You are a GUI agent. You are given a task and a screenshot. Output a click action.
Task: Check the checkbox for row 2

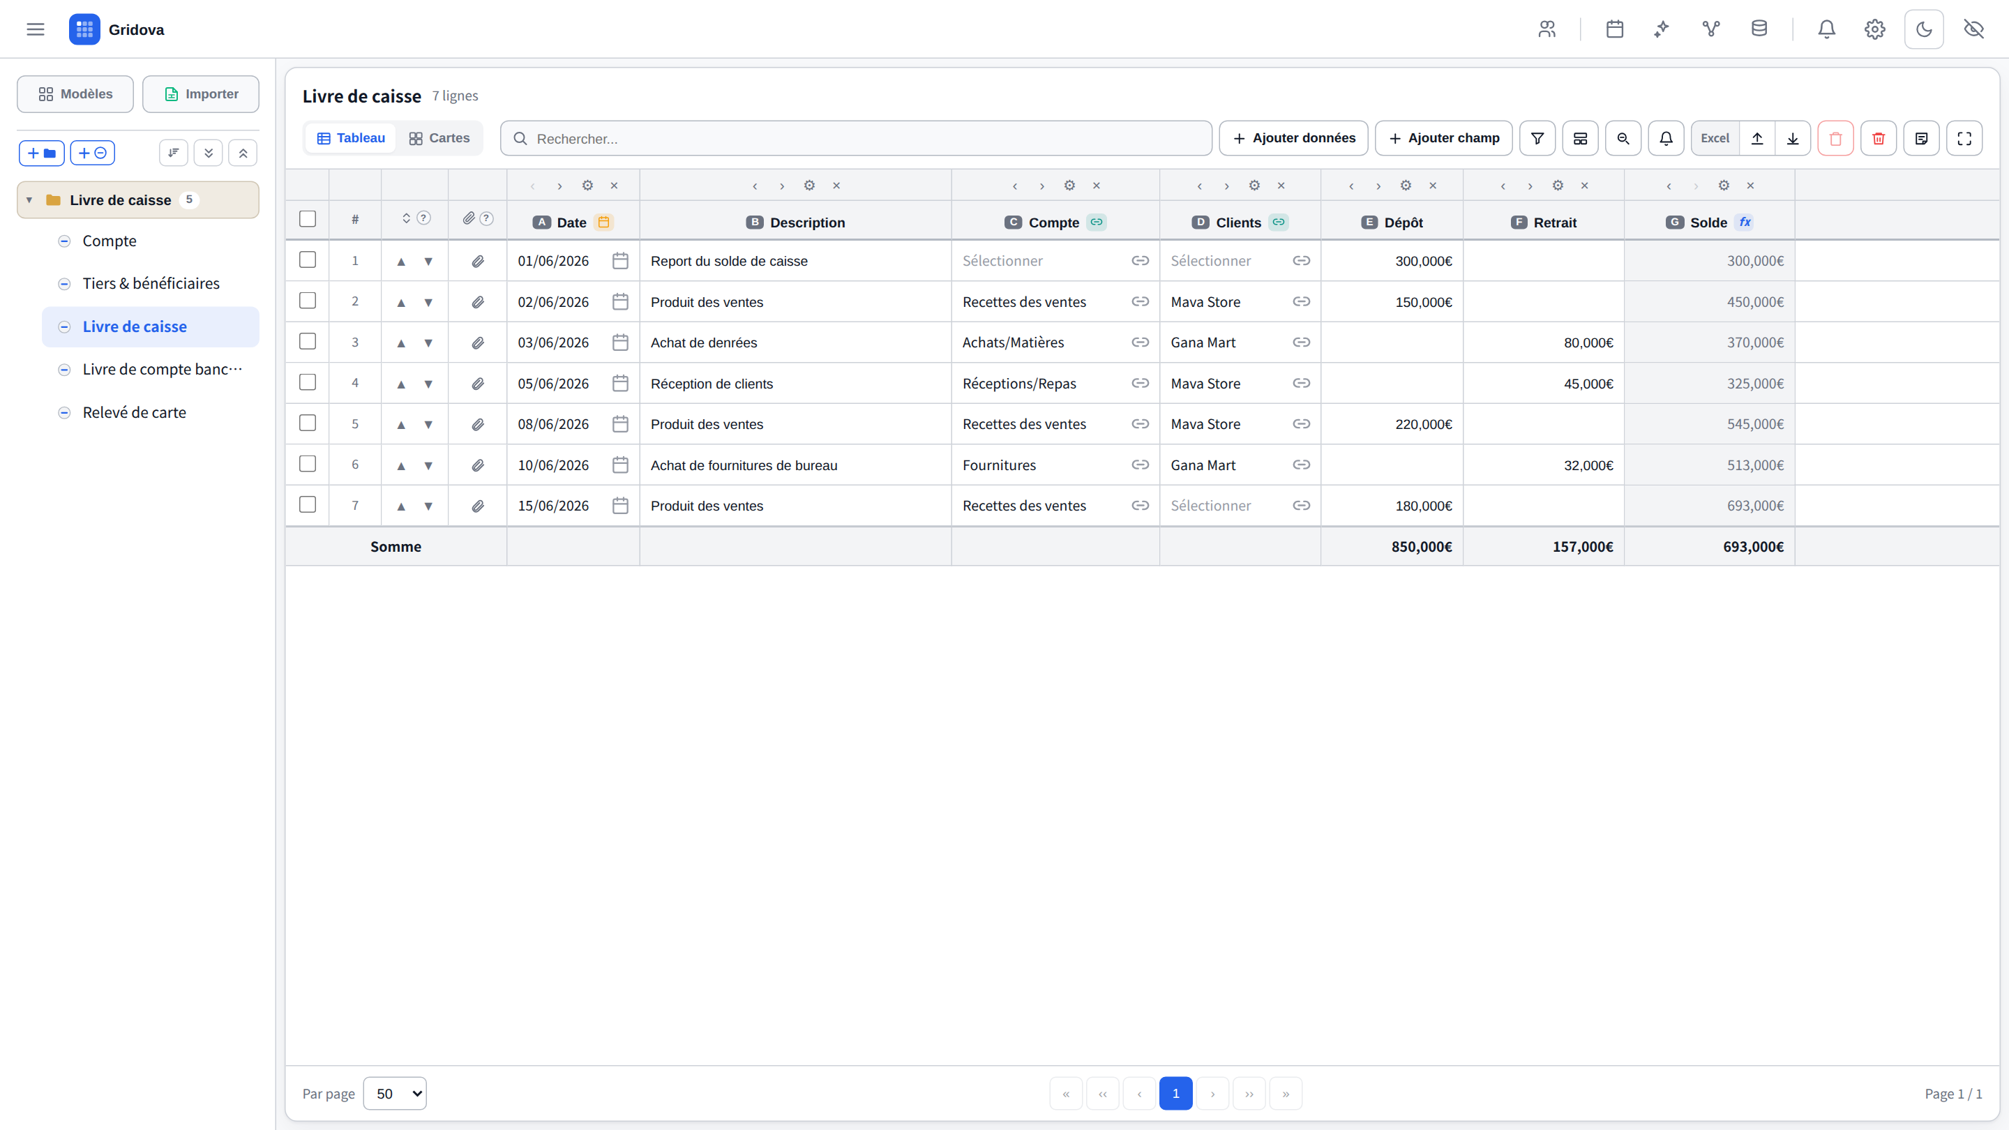point(307,301)
